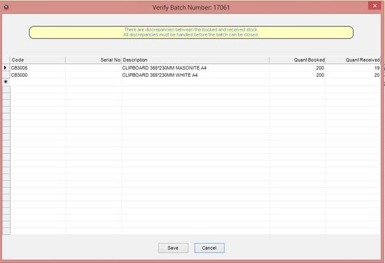Select the current-row arrow indicator for CB3005
The image size is (385, 263).
pos(5,67)
